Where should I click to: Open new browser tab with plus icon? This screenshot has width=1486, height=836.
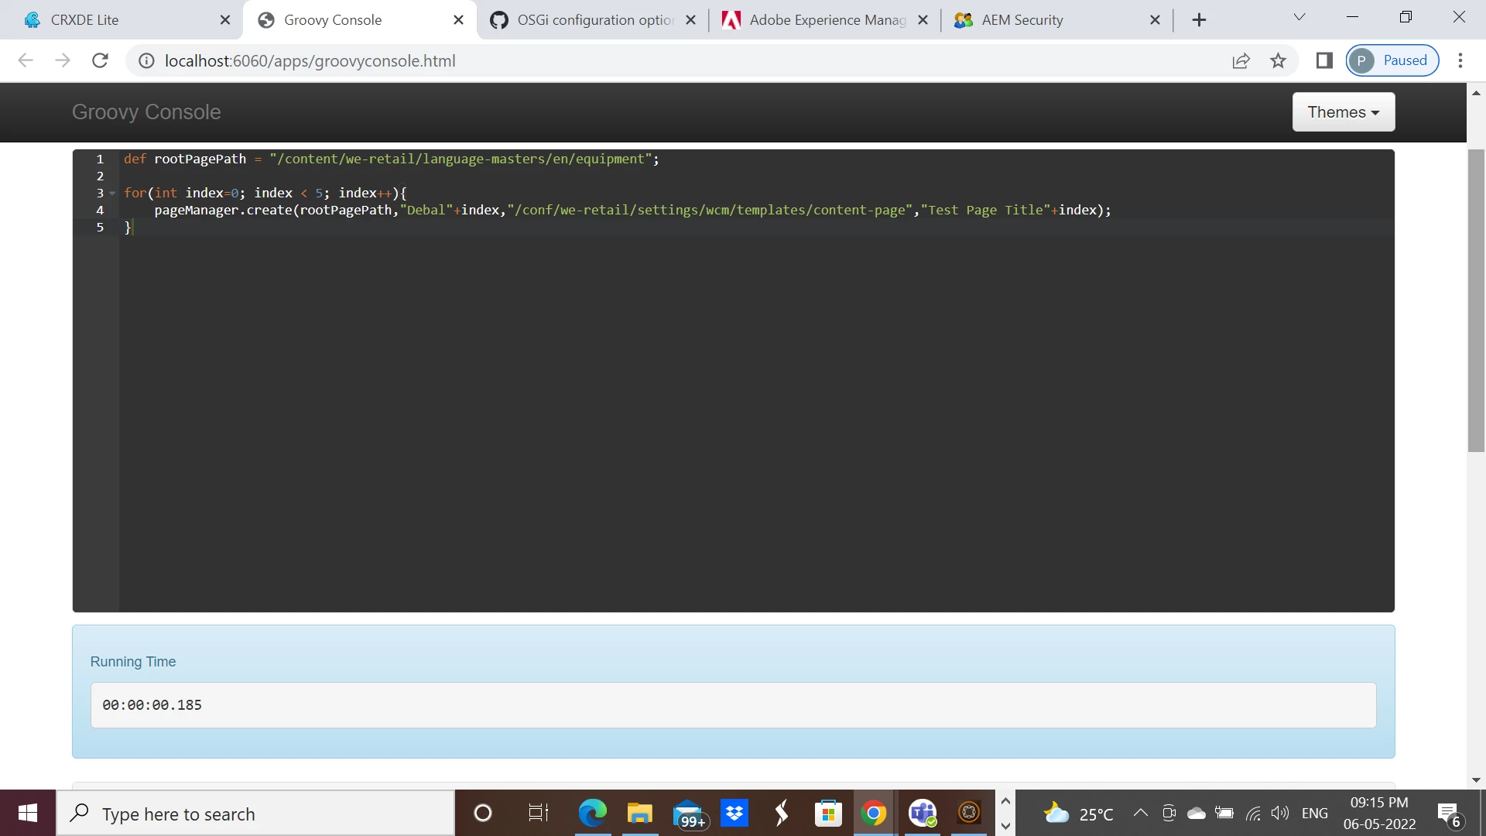point(1199,20)
